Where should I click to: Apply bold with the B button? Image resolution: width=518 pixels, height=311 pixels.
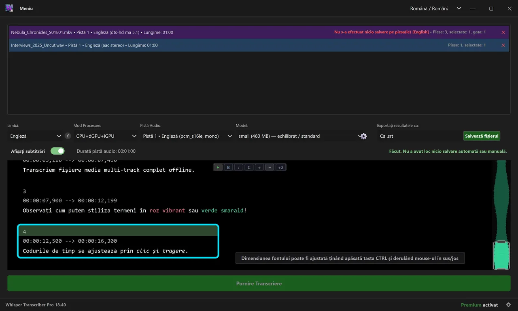click(228, 167)
